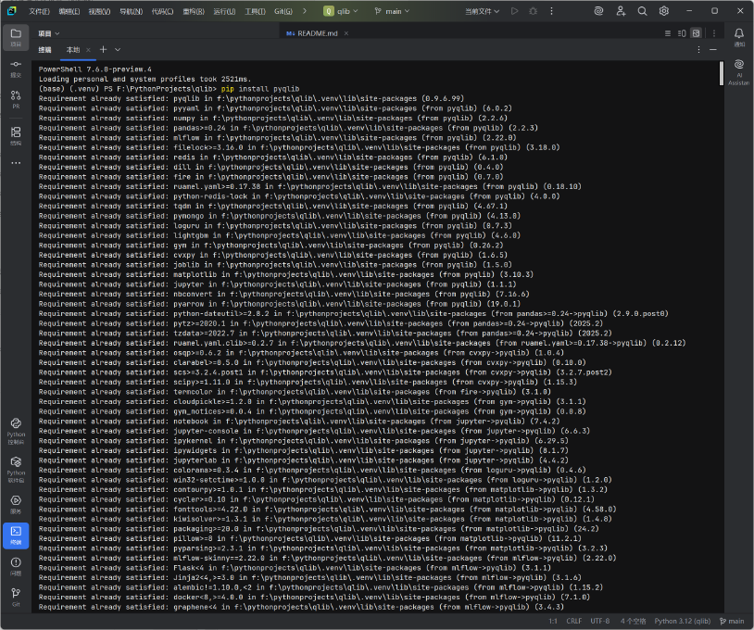Open Notifications bell panel

(x=739, y=36)
